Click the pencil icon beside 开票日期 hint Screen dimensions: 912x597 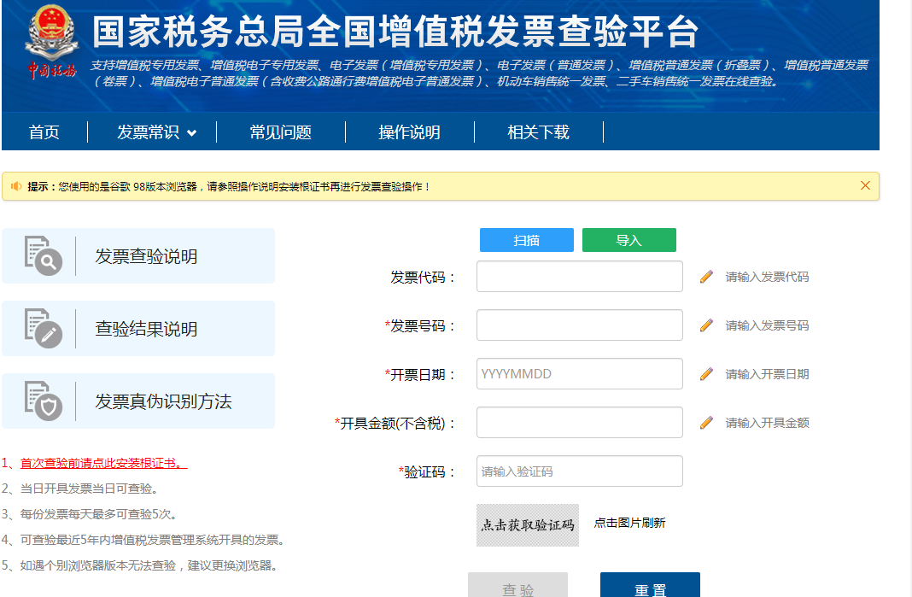[706, 374]
